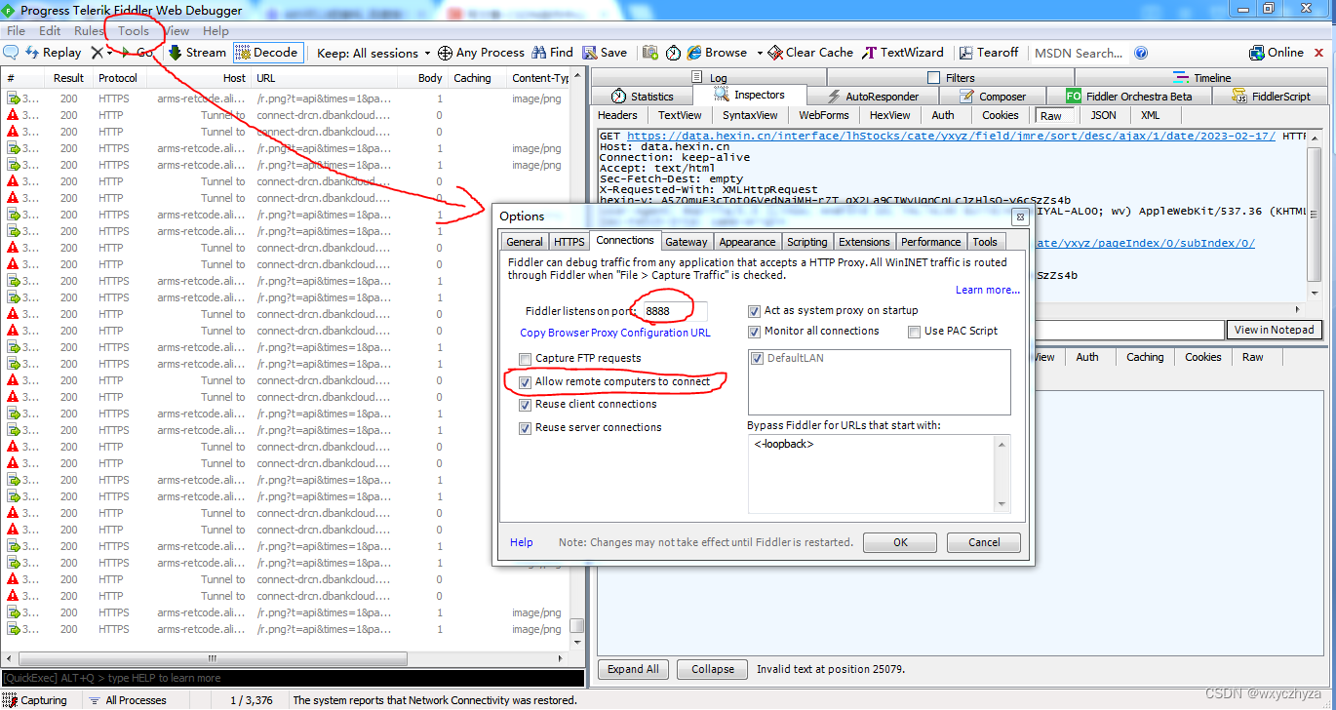The width and height of the screenshot is (1336, 710).
Task: Open the Keep: All sessions dropdown
Action: 373,53
